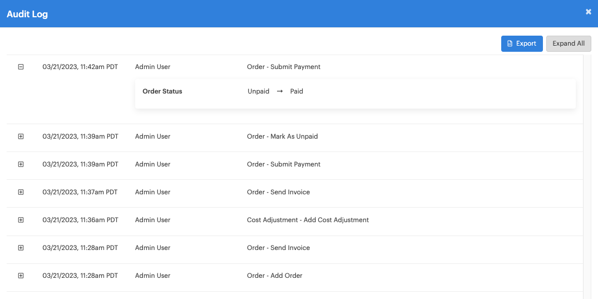Expand the 11:39am Submit Payment entry
598x299 pixels.
(x=21, y=164)
